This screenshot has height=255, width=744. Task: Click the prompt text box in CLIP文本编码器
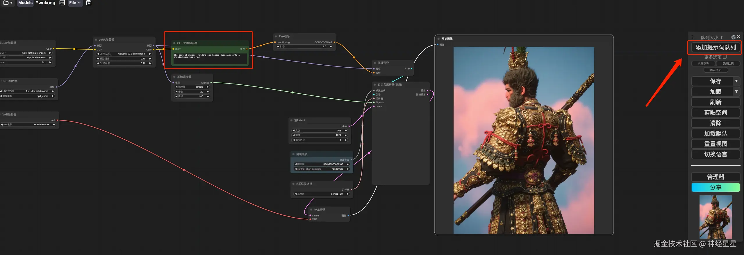click(210, 58)
